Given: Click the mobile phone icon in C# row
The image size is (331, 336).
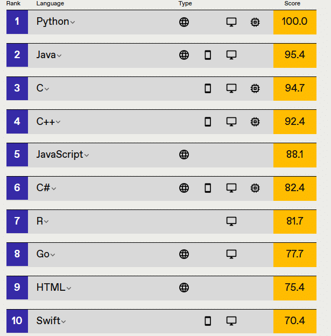Looking at the screenshot, I should 208,188.
